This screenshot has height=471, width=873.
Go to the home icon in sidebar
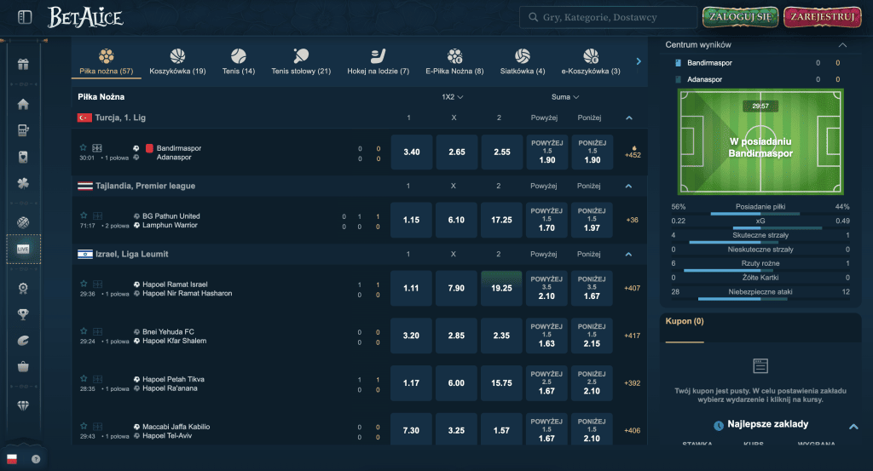point(23,104)
